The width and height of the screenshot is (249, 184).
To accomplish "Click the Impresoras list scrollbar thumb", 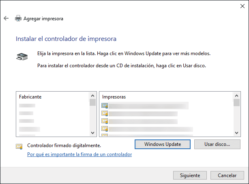I will (236, 103).
